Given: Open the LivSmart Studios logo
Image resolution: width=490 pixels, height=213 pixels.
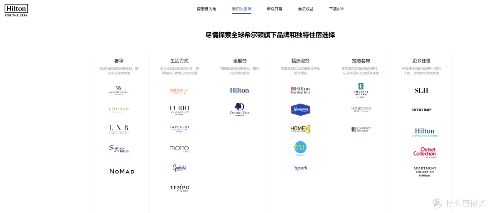Looking at the screenshot, I should pyautogui.click(x=361, y=129).
